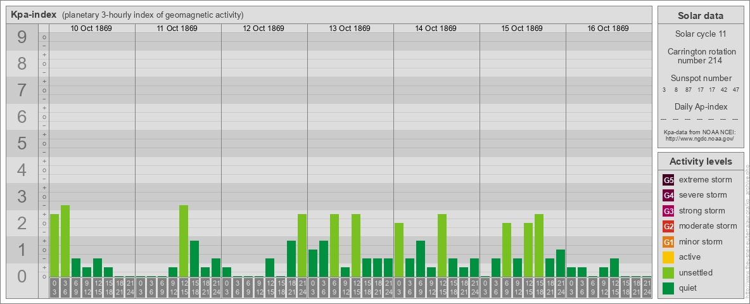Click the '10 Oct 1869' date header
750x304 pixels.
tap(91, 28)
